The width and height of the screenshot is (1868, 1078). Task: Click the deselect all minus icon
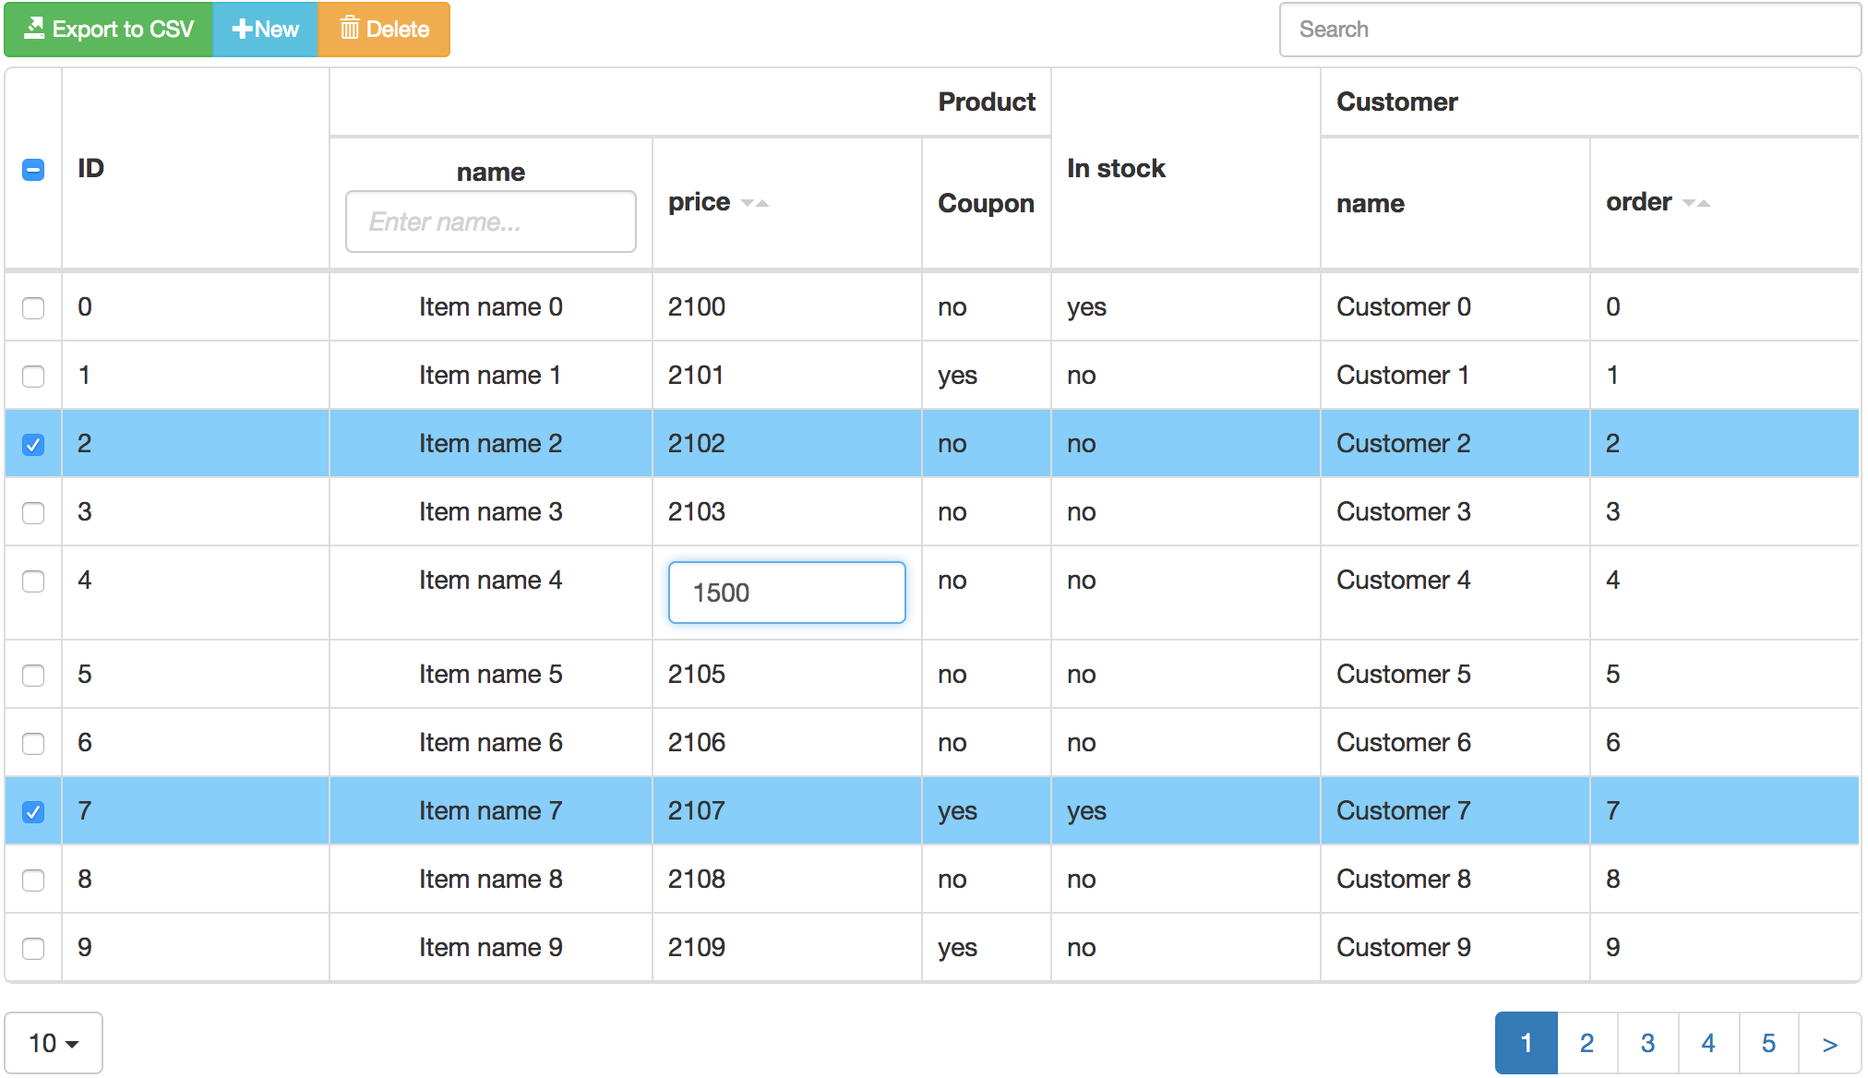33,170
